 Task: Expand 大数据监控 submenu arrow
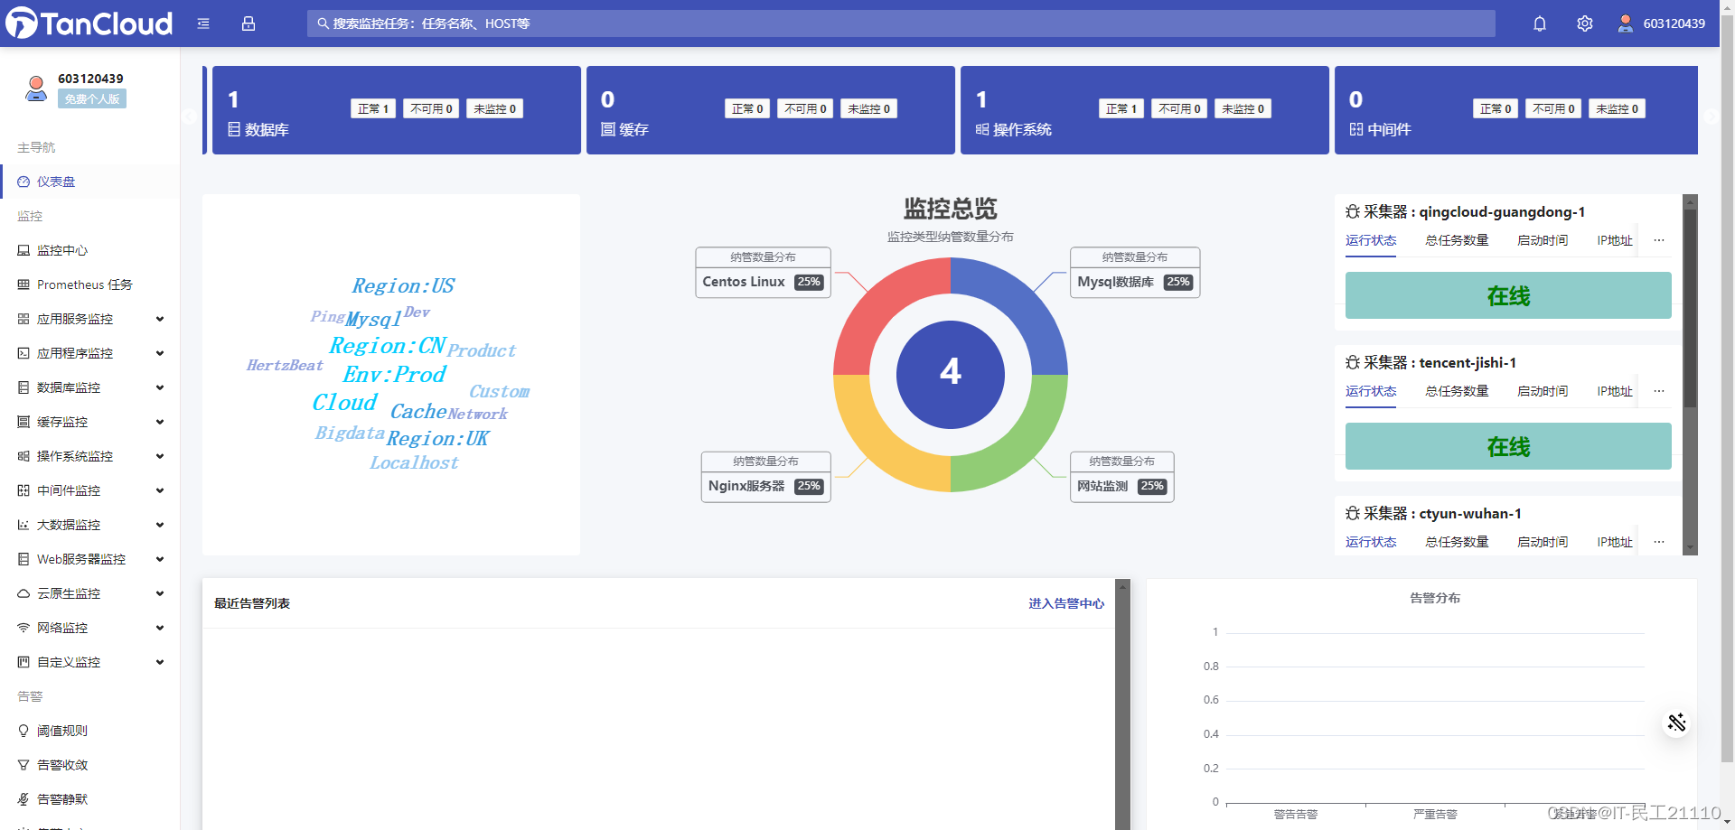tap(160, 525)
